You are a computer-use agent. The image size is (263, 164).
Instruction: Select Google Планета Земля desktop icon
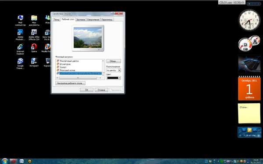pyautogui.click(x=20, y=63)
